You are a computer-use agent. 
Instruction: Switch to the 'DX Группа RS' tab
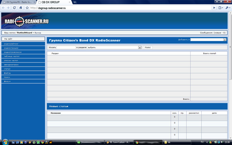coord(19,2)
